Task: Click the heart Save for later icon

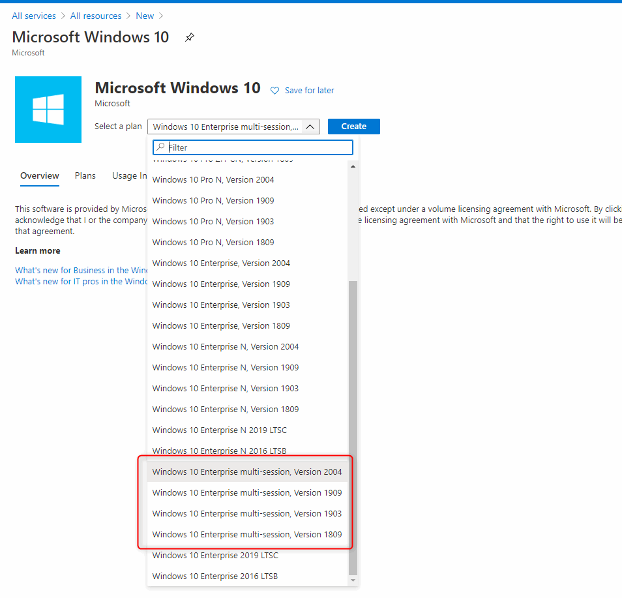Action: tap(274, 91)
